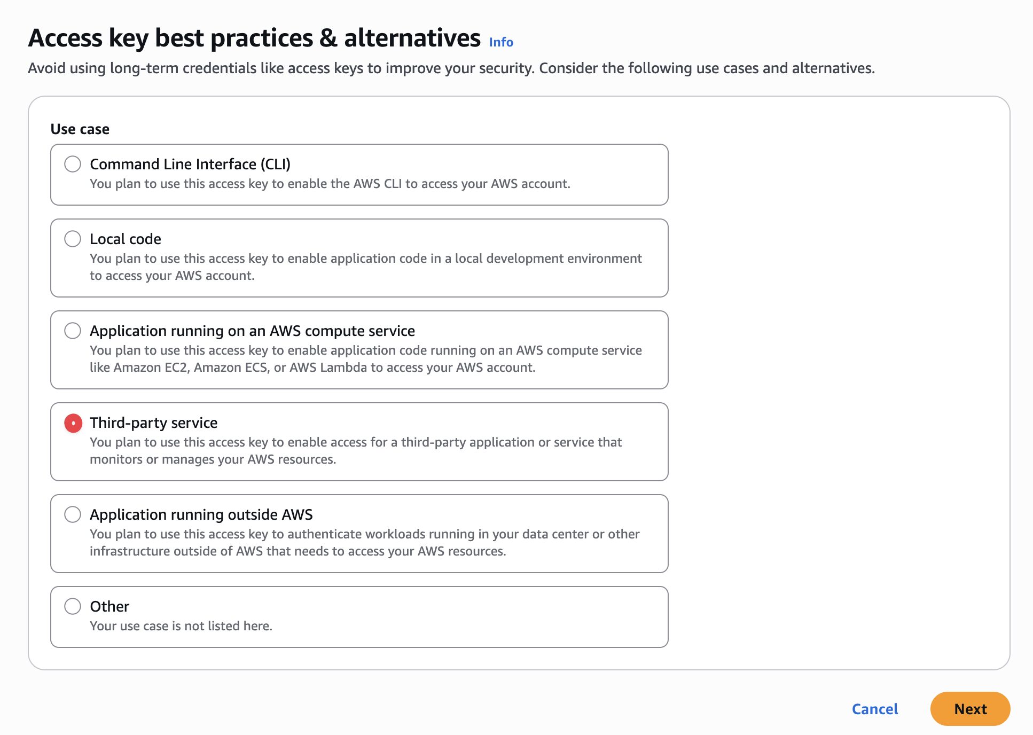
Task: Click the orange Next button
Action: click(x=970, y=709)
